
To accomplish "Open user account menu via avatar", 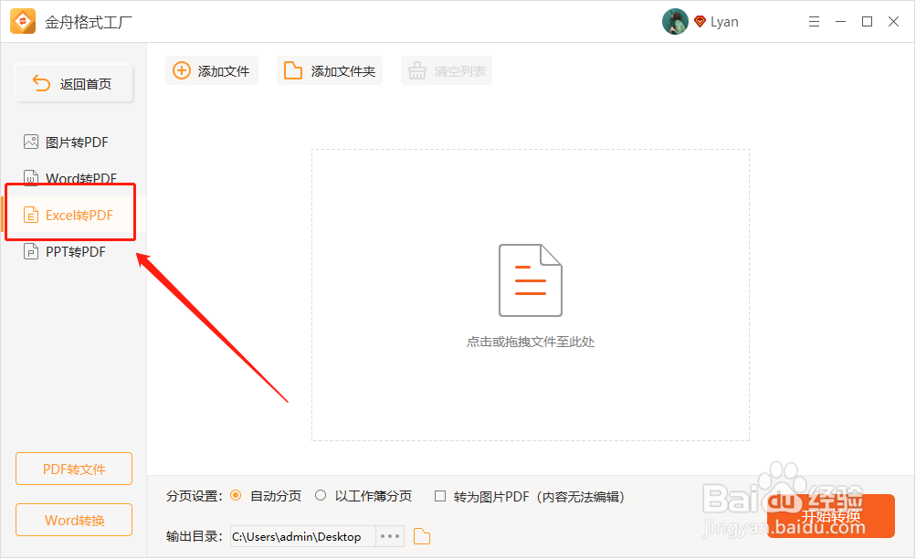I will [x=675, y=21].
